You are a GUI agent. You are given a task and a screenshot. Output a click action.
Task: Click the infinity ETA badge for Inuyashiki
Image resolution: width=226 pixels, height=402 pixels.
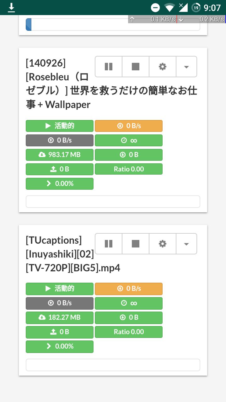pos(129,303)
